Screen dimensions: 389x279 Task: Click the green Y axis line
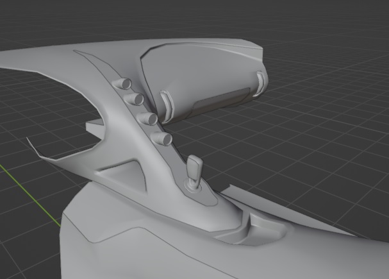[x=30, y=196]
